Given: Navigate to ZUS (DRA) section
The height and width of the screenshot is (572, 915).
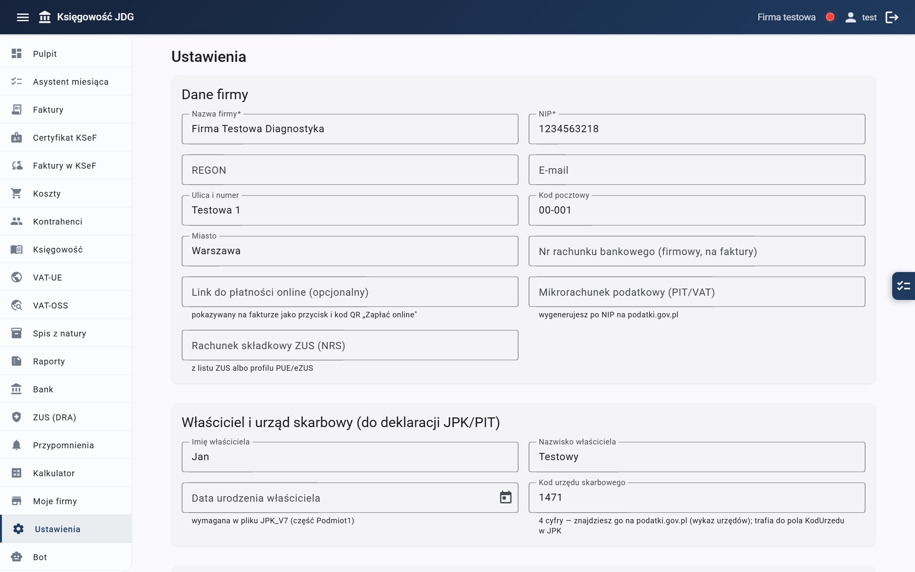Looking at the screenshot, I should (66, 417).
